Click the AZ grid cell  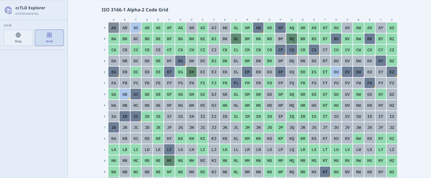tap(392, 28)
